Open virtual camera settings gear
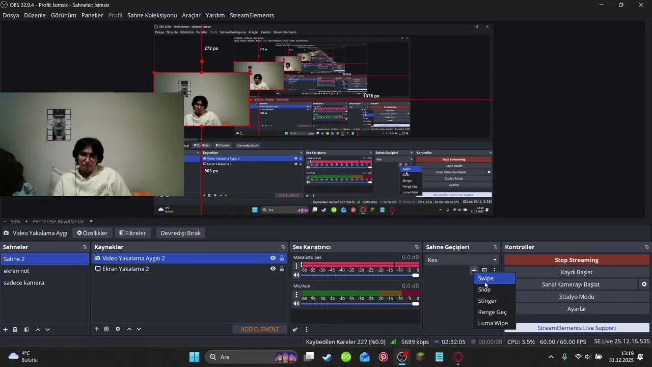 [644, 284]
